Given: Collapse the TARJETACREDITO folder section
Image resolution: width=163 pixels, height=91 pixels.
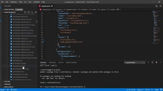Looking at the screenshot, I should pos(10,12).
